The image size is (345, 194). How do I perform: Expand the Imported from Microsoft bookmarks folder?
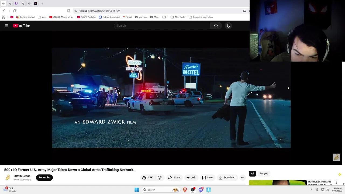coord(201,17)
